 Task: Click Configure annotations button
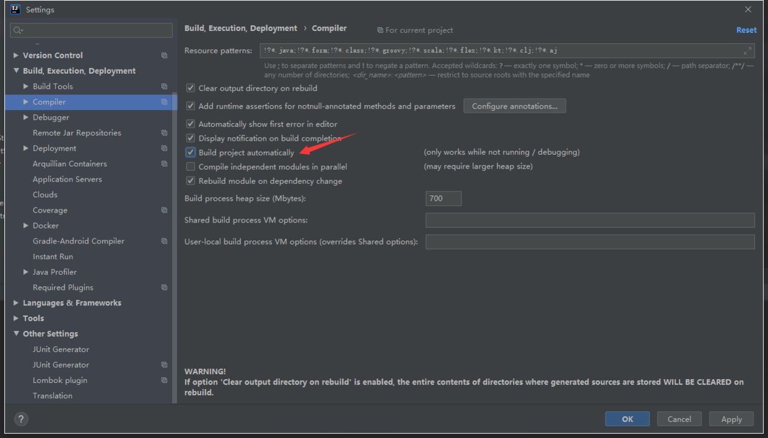[515, 107]
